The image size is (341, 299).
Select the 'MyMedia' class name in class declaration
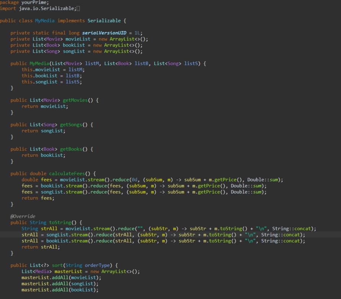[44, 21]
